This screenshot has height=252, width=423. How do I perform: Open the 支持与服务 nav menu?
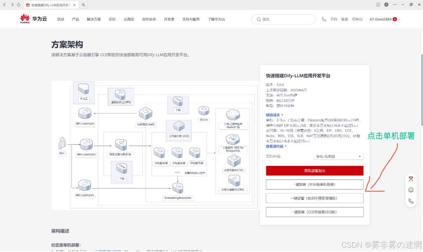click(191, 19)
